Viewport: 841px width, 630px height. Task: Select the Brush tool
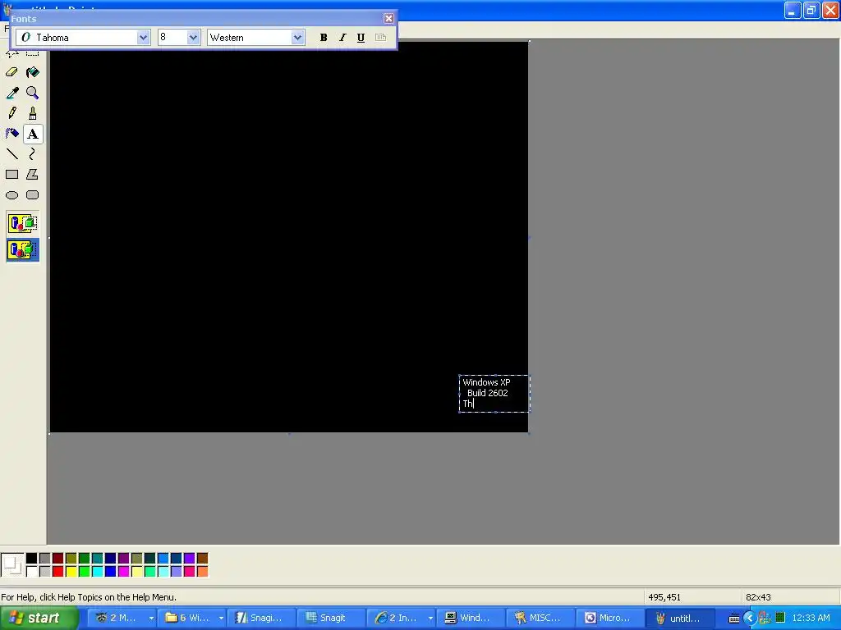pyautogui.click(x=32, y=113)
